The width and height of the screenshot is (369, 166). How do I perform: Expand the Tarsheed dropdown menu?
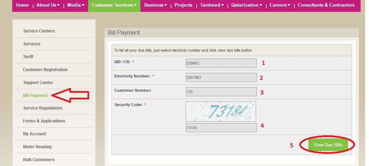tap(212, 5)
